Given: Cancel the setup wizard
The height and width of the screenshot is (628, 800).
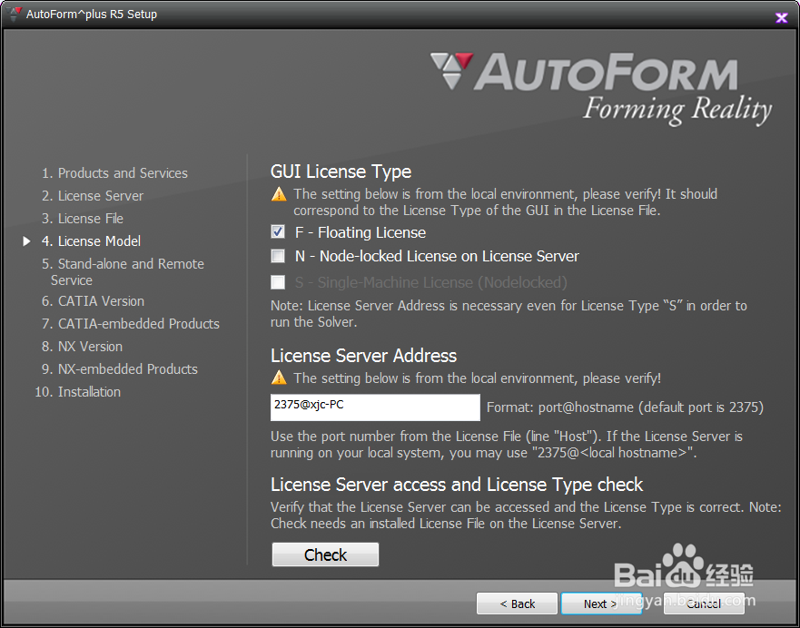Looking at the screenshot, I should point(704,604).
